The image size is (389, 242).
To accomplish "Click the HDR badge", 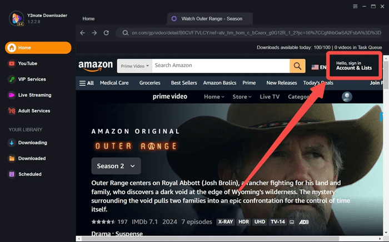I will [x=243, y=221].
